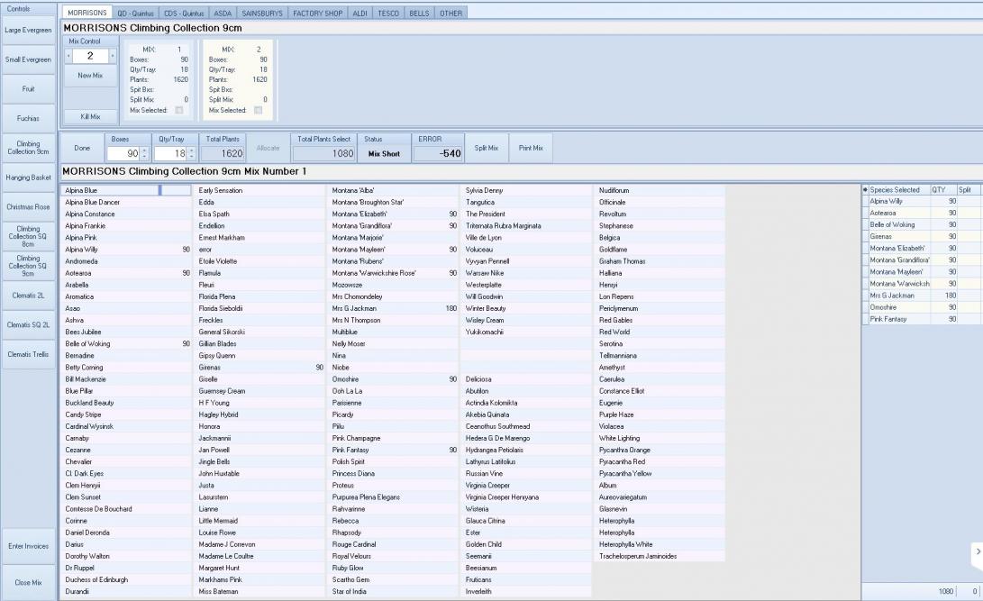Click the Qty/Tray value input field
The width and height of the screenshot is (983, 601).
tap(171, 153)
